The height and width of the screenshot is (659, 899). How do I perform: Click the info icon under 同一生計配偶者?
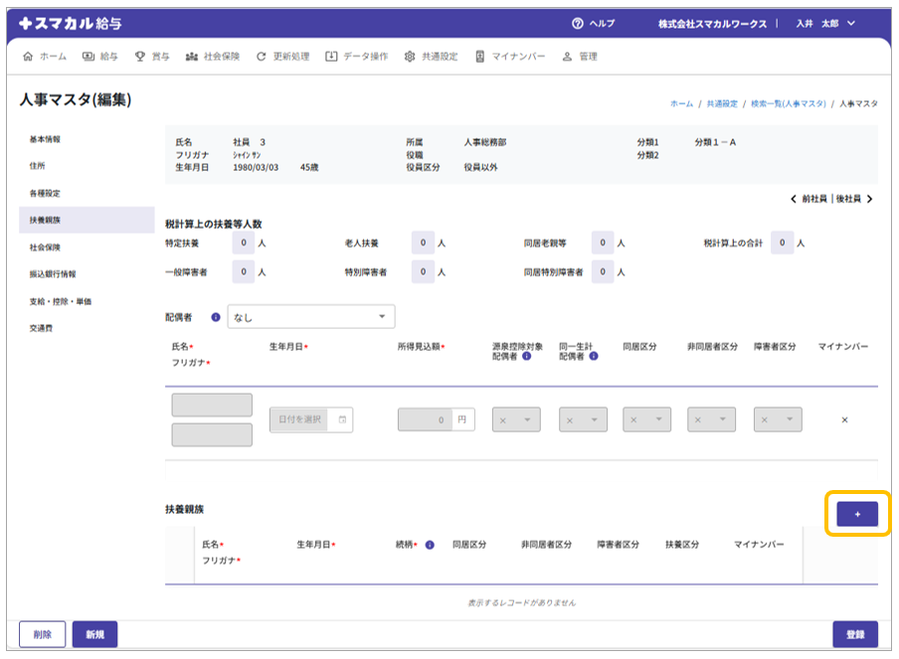point(594,356)
